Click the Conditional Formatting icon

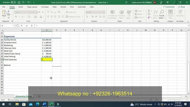(x=112, y=12)
